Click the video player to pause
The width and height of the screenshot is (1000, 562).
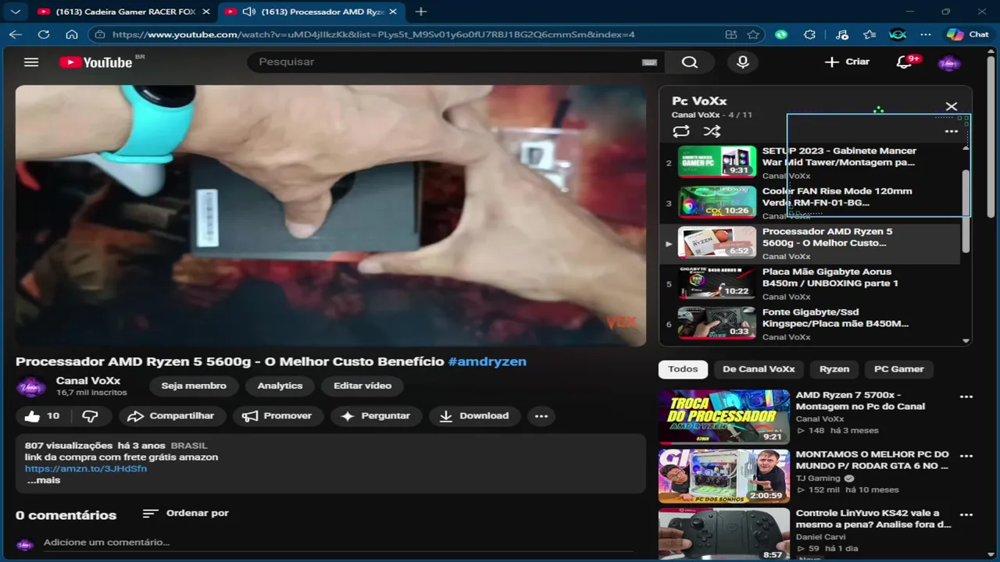click(330, 215)
